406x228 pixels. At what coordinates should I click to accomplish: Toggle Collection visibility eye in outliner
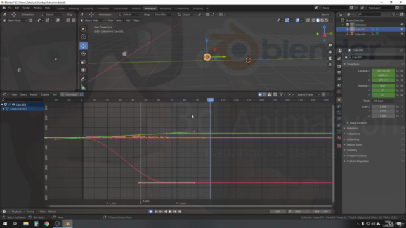click(402, 25)
